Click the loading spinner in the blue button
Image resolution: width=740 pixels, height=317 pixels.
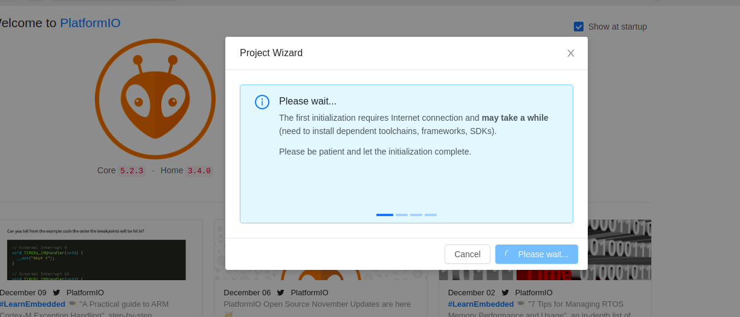coord(508,254)
